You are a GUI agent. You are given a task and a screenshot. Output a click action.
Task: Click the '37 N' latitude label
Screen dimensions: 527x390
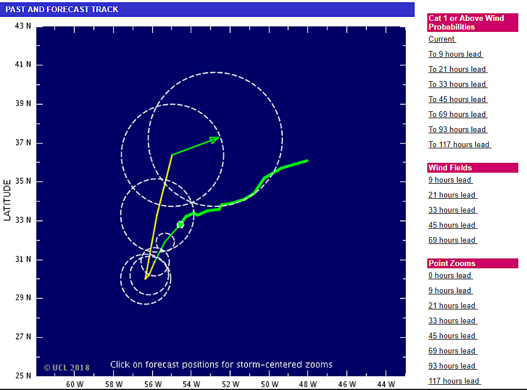tap(23, 143)
